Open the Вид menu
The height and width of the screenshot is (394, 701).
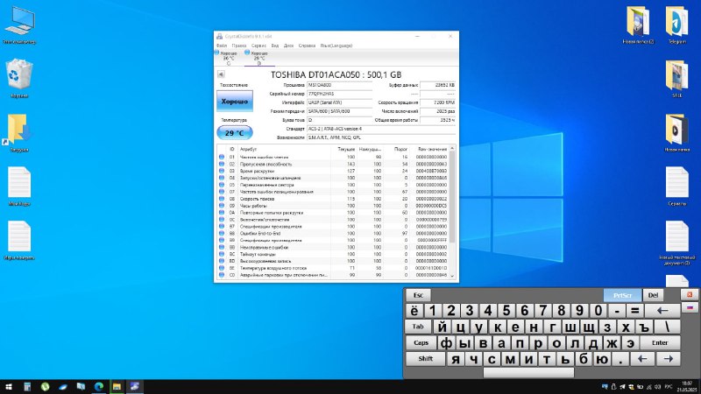275,46
